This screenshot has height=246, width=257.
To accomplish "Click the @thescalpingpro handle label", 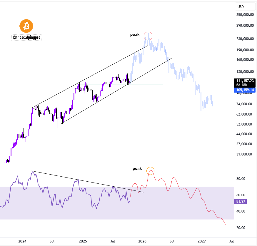I will [26, 37].
